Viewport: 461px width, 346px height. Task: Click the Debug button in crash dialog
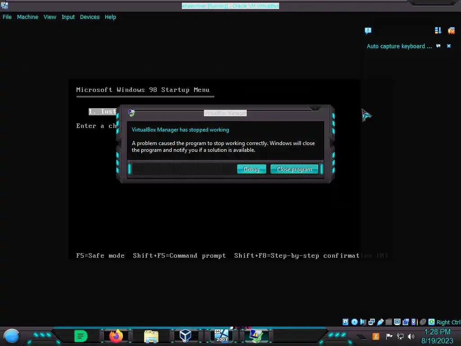(x=251, y=169)
